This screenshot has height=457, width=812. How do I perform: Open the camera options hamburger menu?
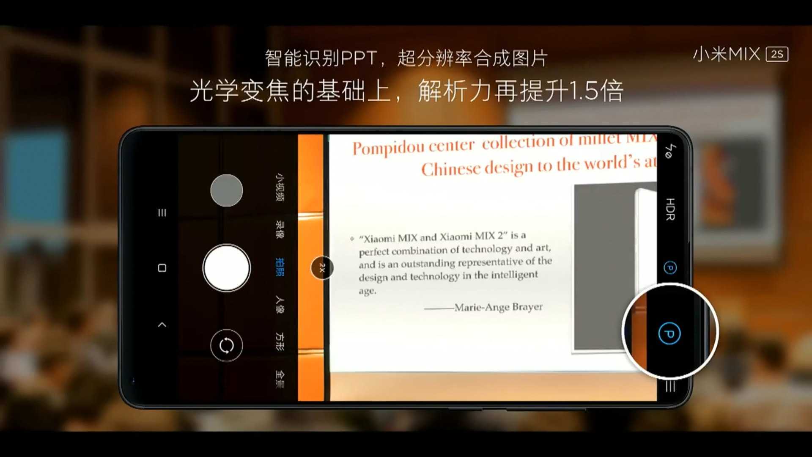670,386
